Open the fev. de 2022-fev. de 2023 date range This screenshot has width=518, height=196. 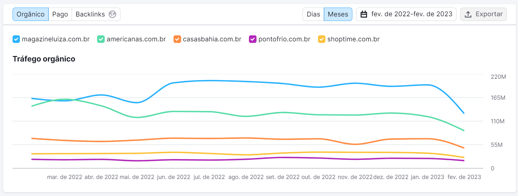coord(411,14)
